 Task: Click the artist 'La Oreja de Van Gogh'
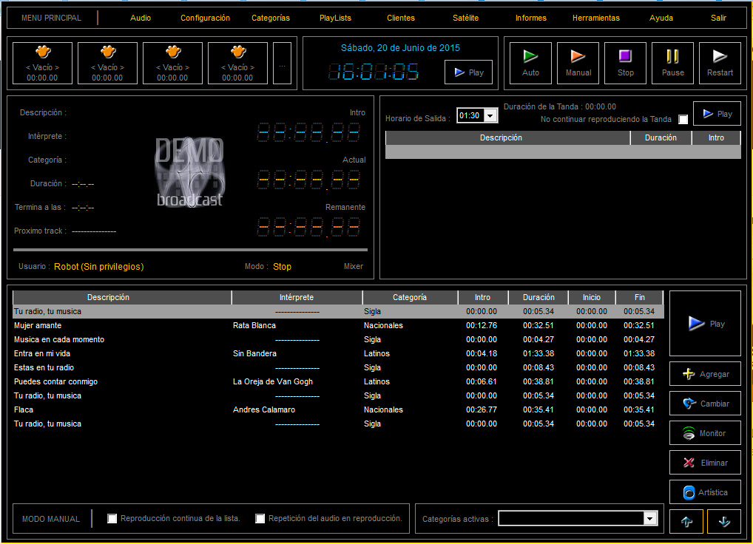pyautogui.click(x=273, y=381)
